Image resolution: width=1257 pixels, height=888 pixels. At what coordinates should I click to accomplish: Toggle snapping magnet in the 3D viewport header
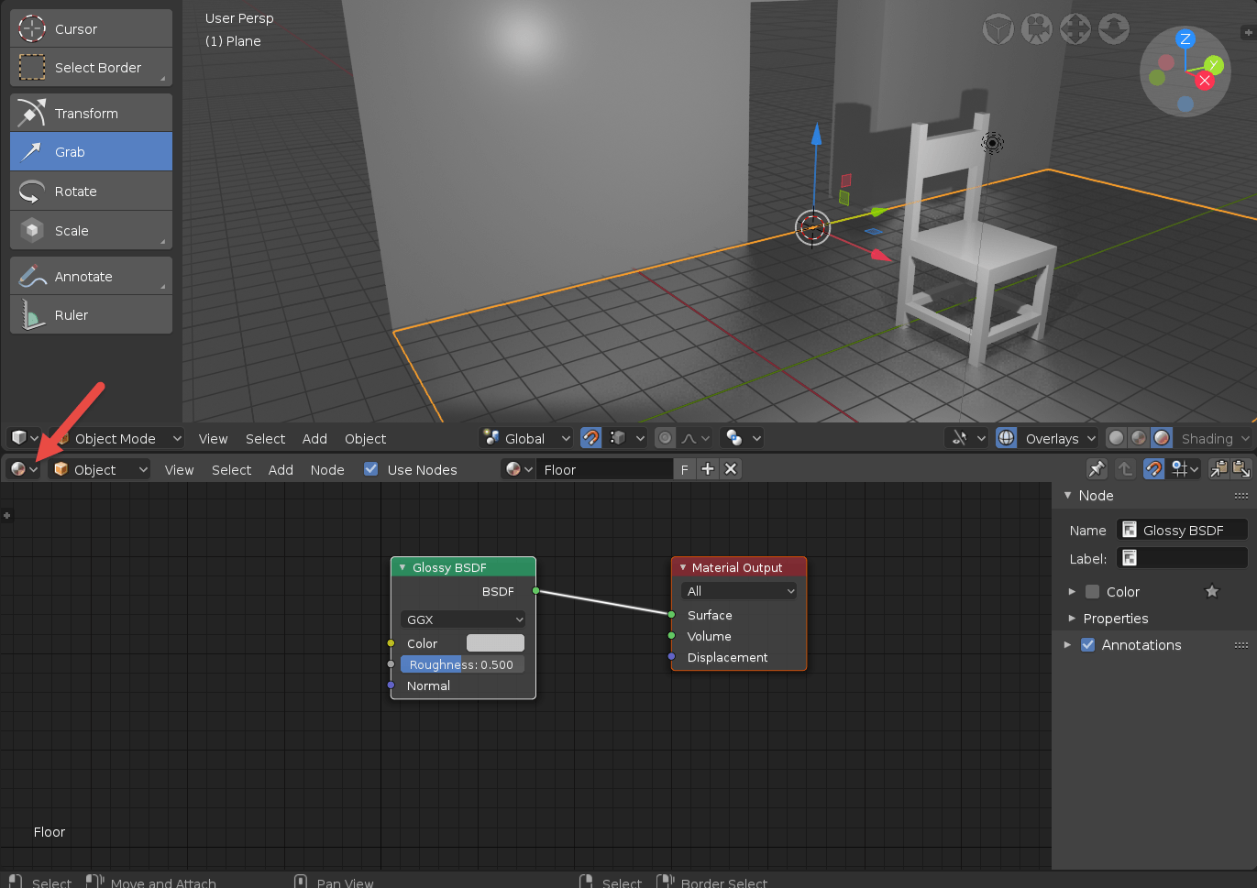(590, 438)
